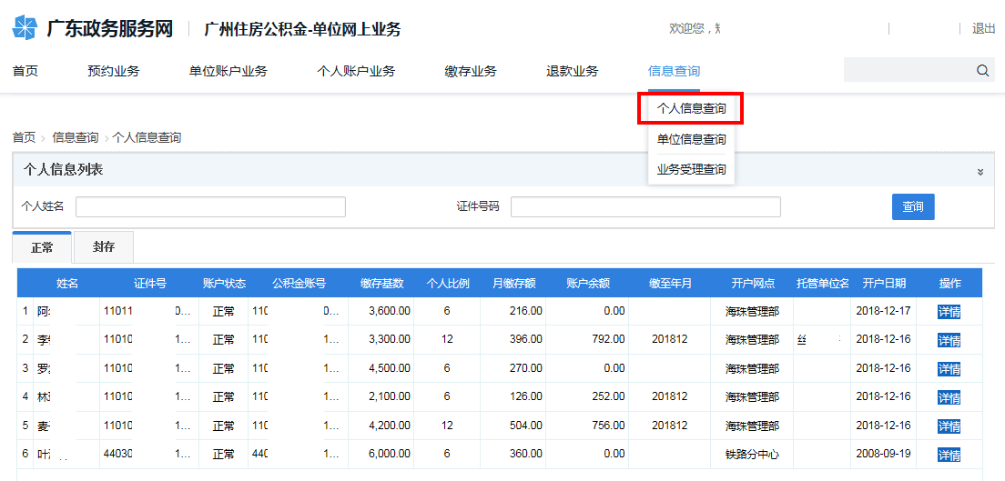Click the 账户状态 column header
Image resolution: width=1005 pixels, height=481 pixels.
click(x=224, y=283)
